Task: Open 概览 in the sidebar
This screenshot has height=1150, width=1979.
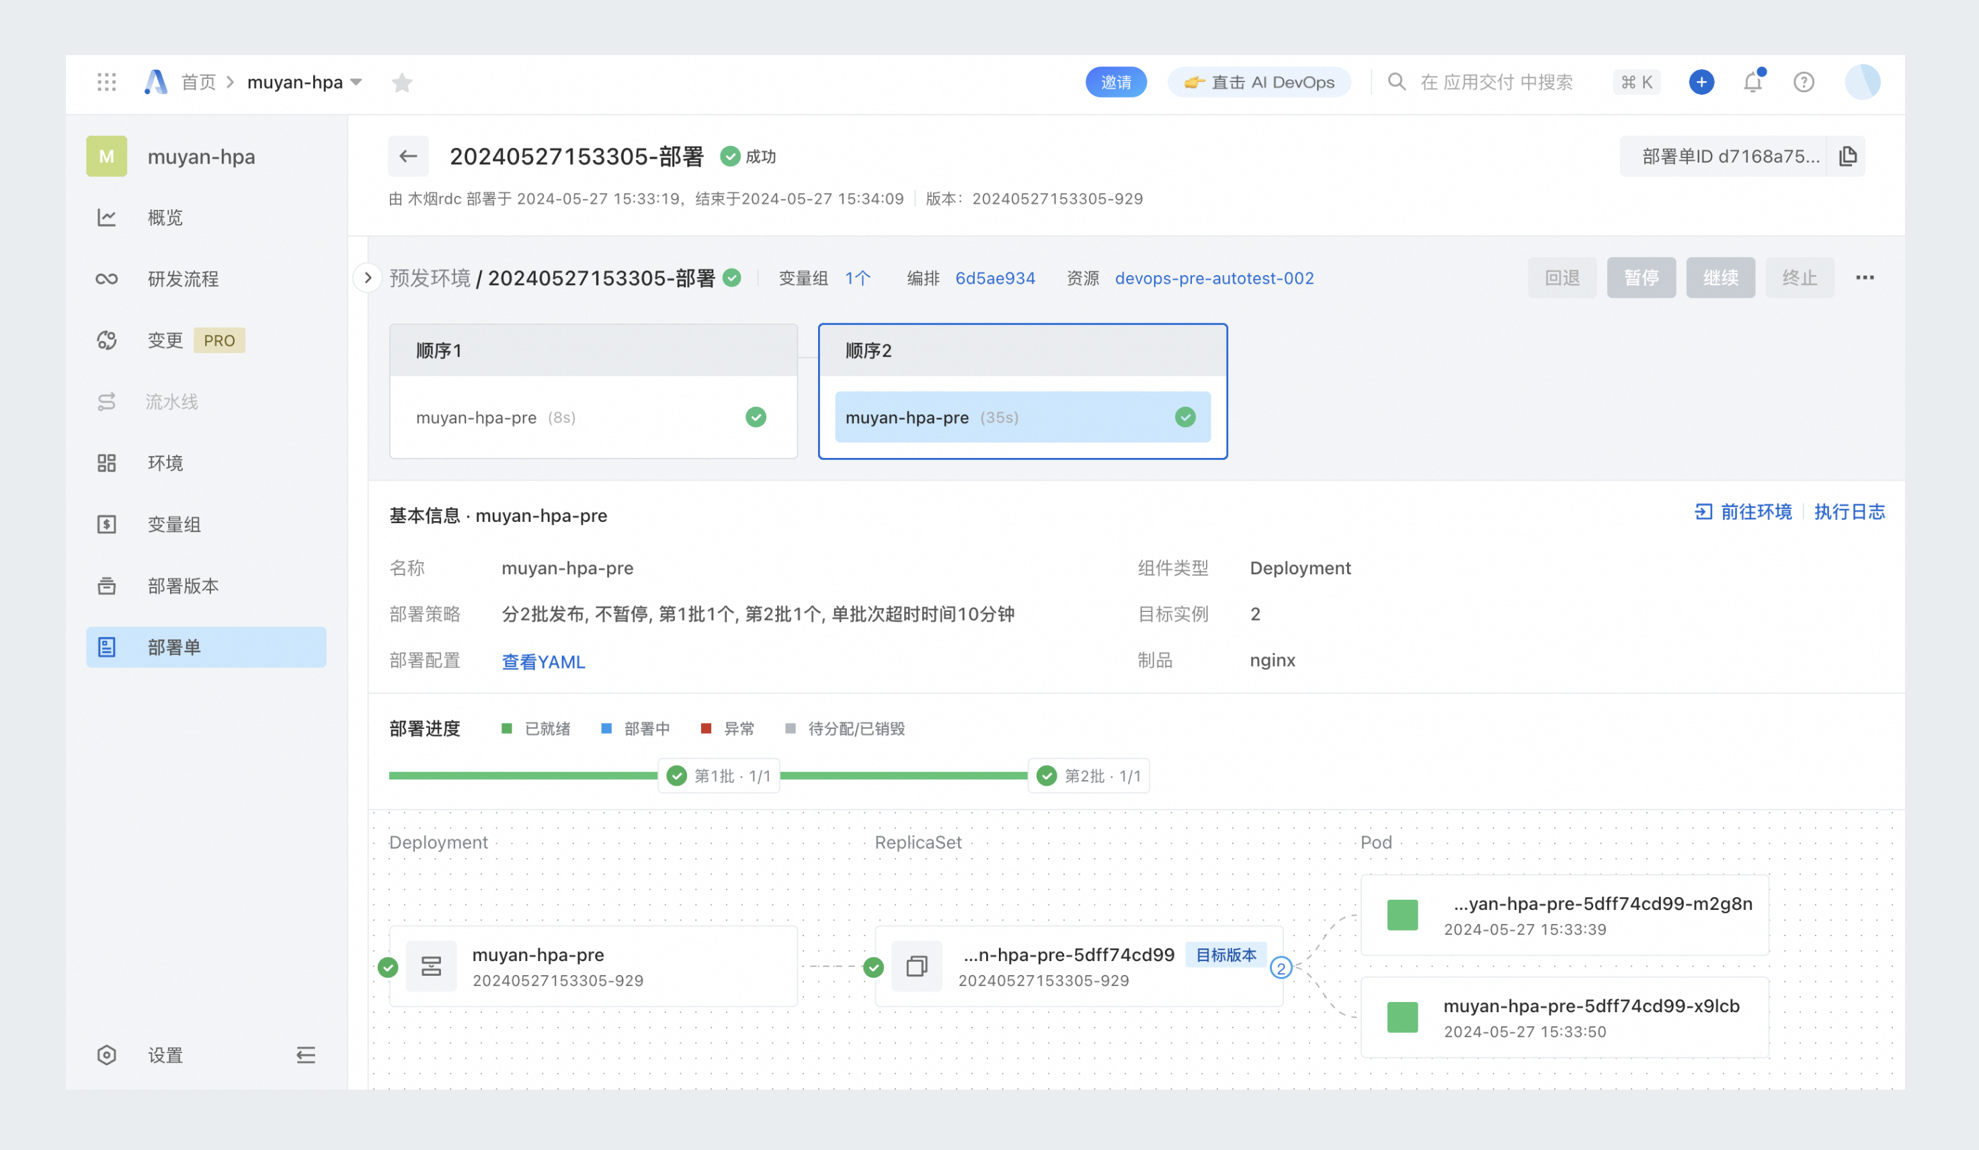Action: click(x=206, y=218)
